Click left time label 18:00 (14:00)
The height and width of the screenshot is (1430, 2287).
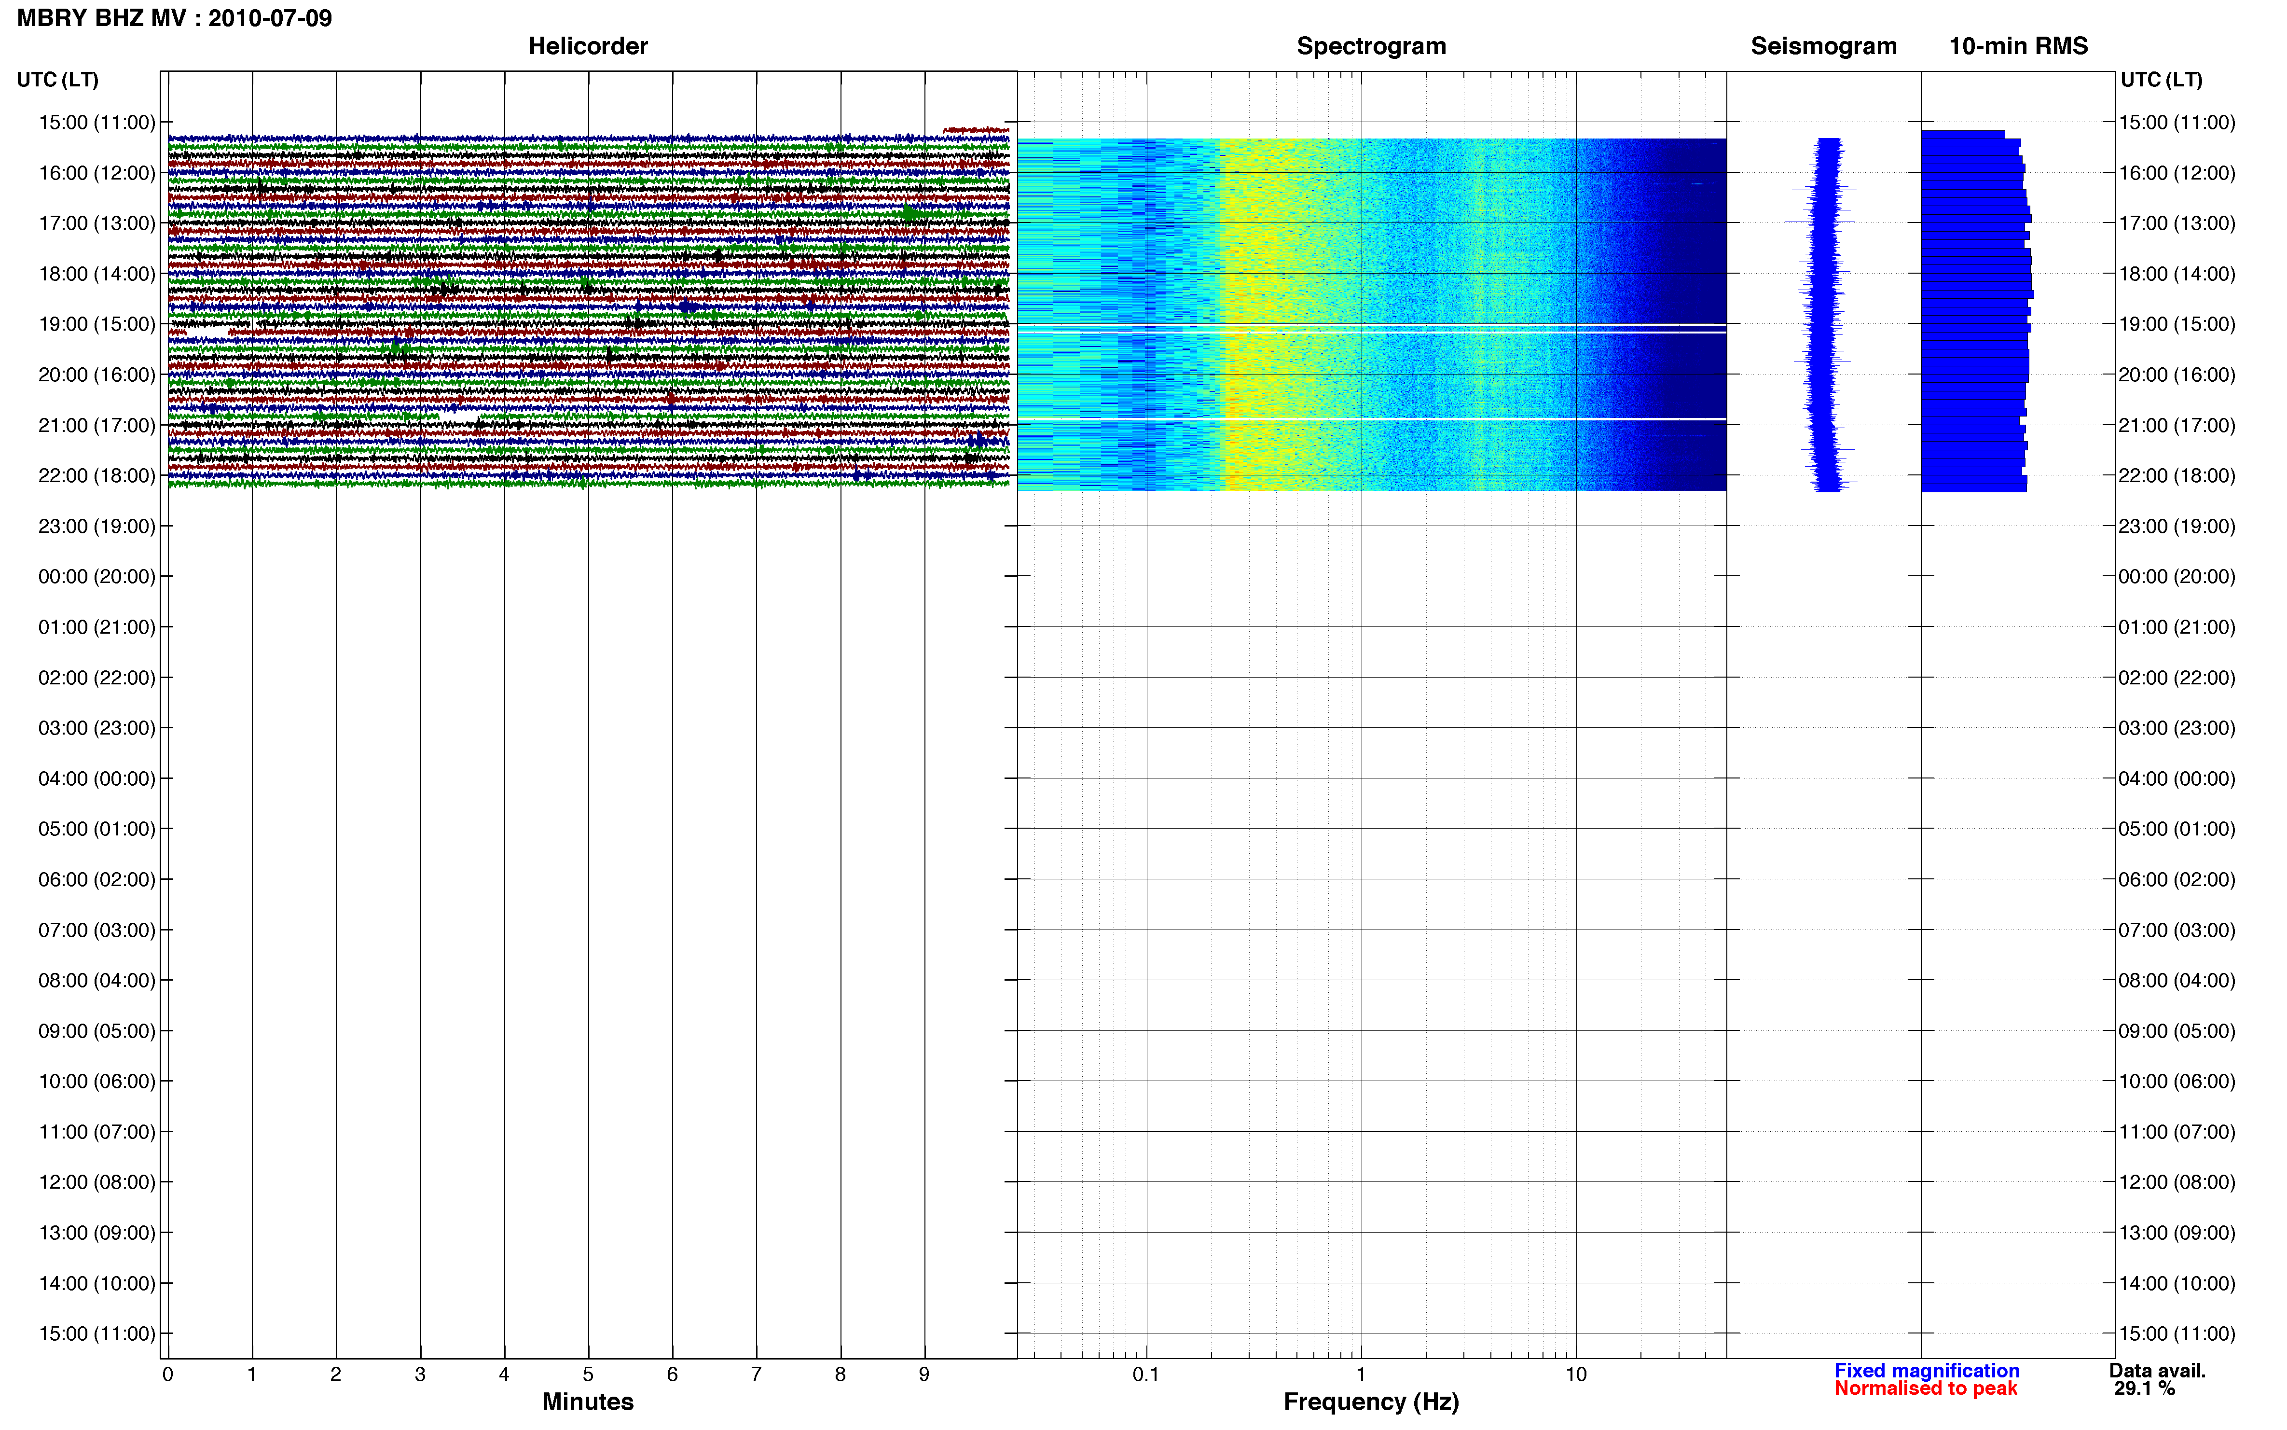96,274
